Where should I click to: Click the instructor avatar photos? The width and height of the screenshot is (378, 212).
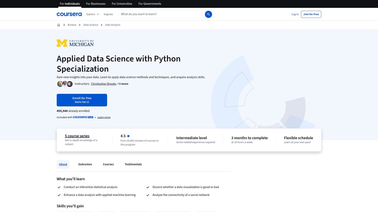pos(65,84)
